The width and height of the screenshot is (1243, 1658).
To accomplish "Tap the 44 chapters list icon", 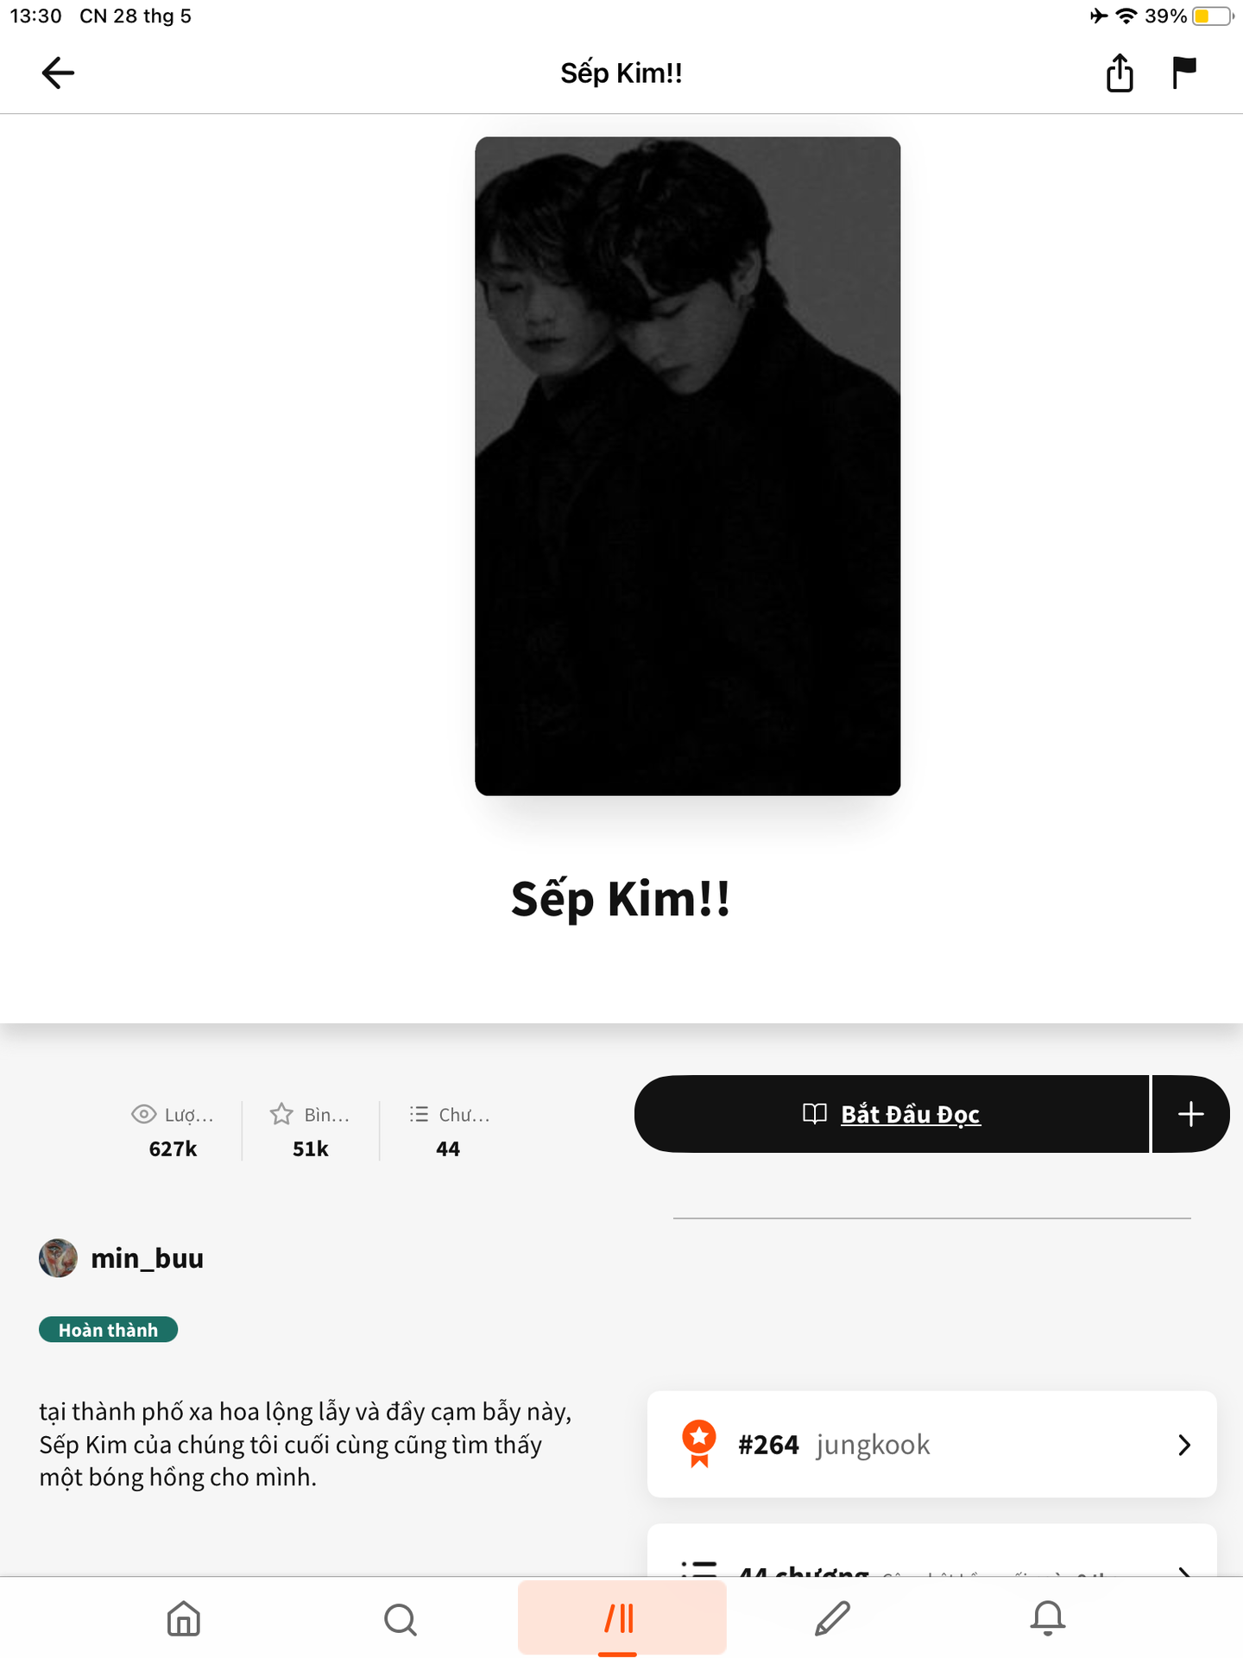I will pyautogui.click(x=419, y=1114).
